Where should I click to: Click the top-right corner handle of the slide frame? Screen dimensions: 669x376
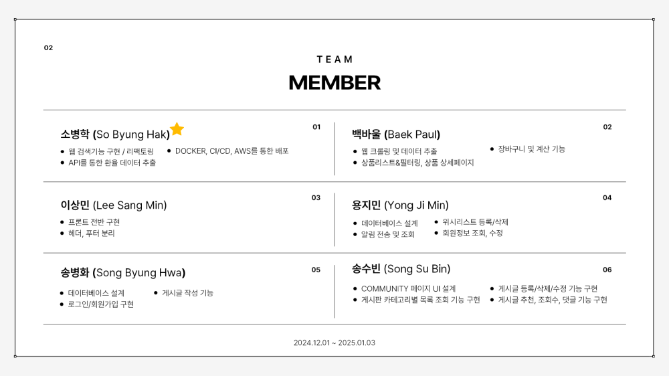654,19
